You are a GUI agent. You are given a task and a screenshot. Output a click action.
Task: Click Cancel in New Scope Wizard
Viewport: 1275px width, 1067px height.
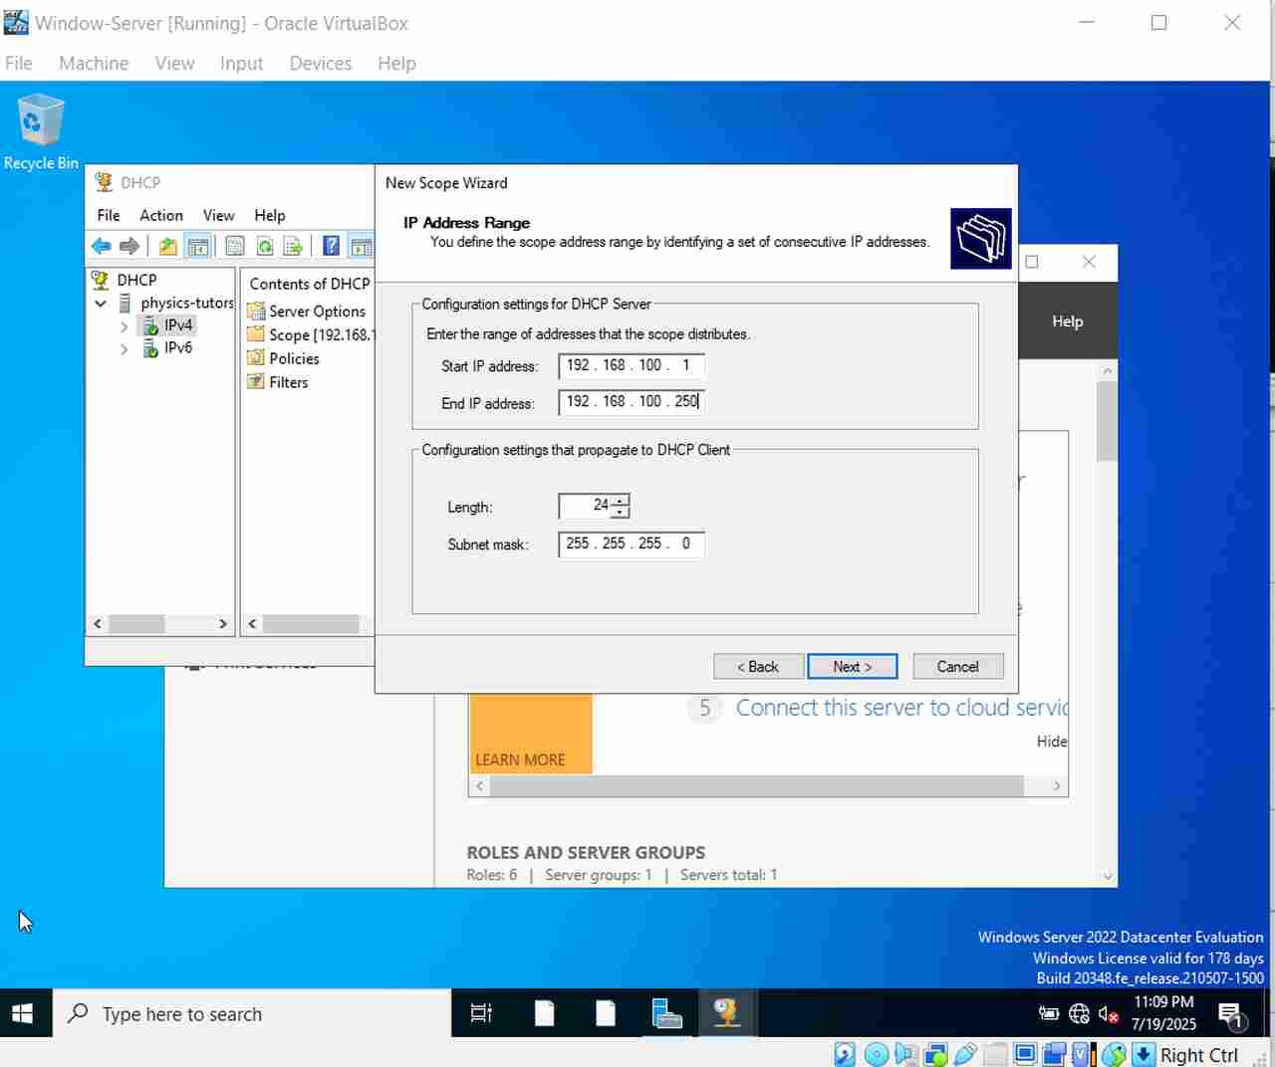957,666
